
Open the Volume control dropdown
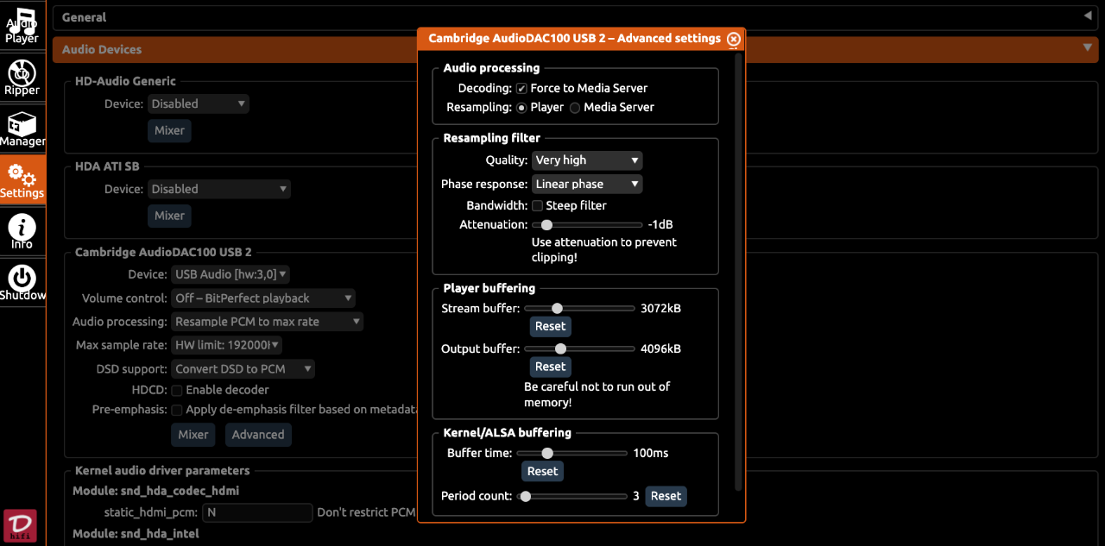click(x=263, y=298)
